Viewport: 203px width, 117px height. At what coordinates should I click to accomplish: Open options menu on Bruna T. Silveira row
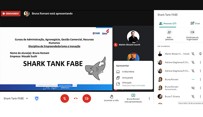pyautogui.click(x=200, y=97)
